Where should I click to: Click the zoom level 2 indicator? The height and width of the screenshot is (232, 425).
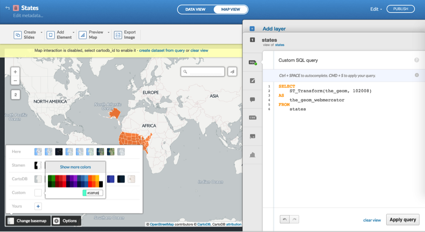pyautogui.click(x=15, y=95)
